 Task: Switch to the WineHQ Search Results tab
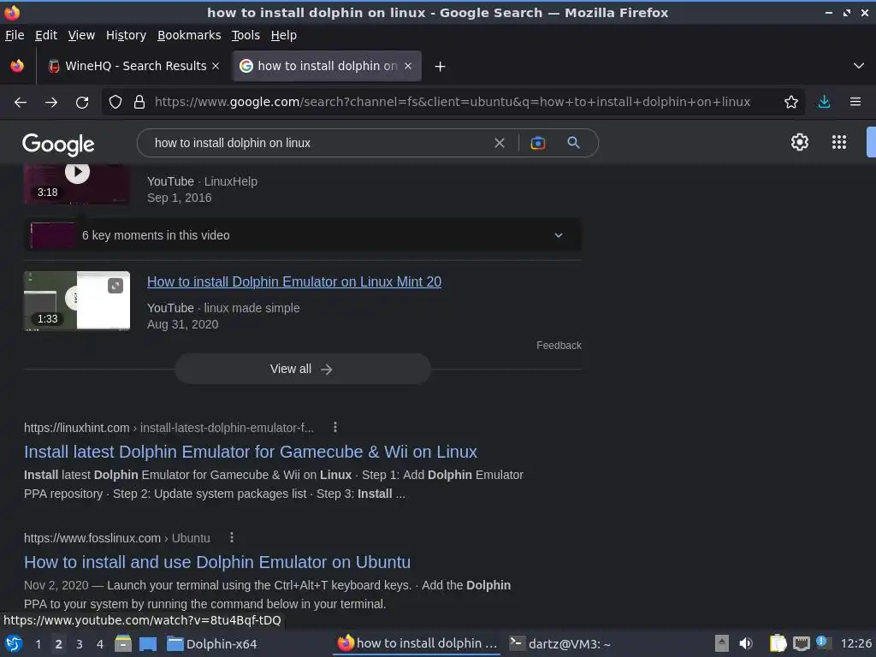(134, 66)
